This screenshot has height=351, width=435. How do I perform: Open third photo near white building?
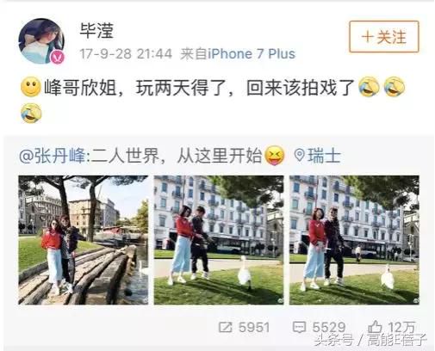354,240
